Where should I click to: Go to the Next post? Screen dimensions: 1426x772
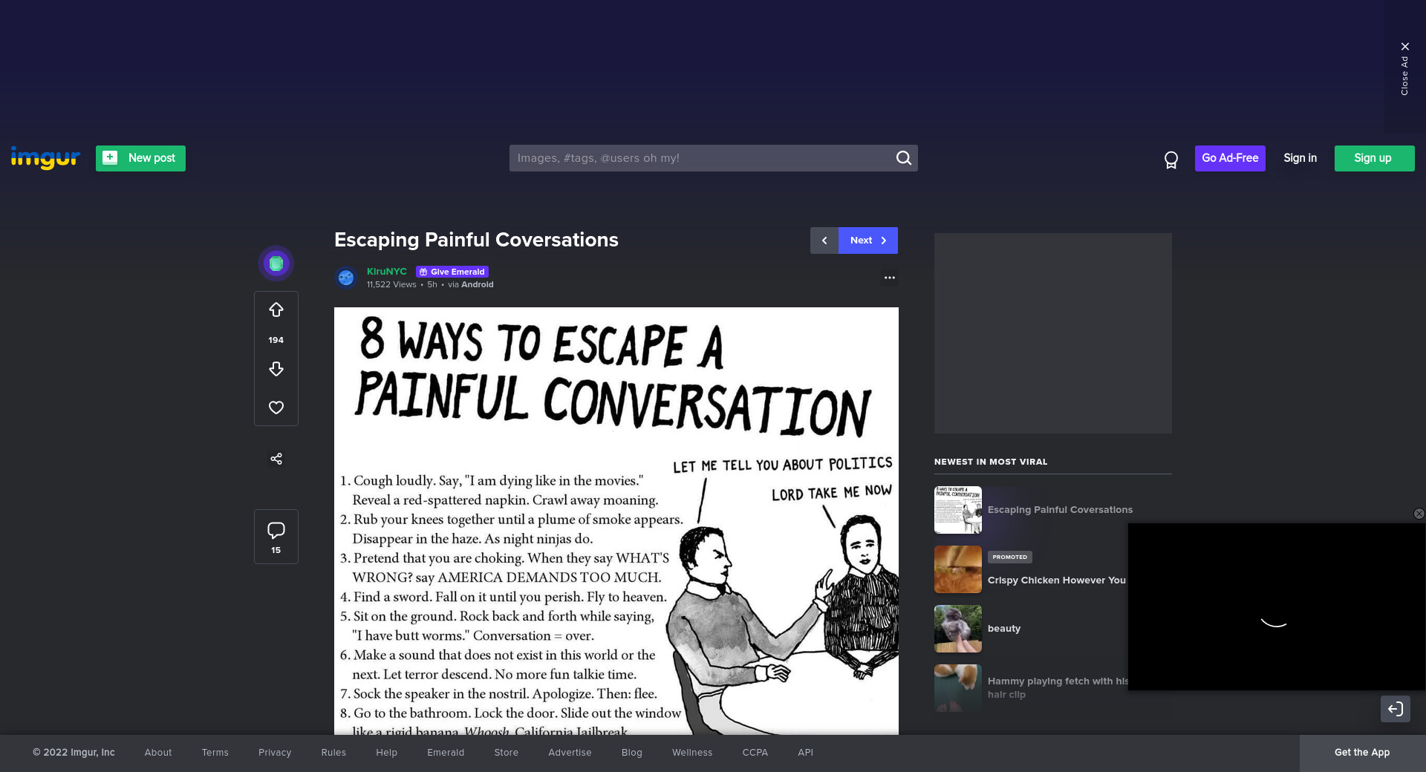coord(868,241)
